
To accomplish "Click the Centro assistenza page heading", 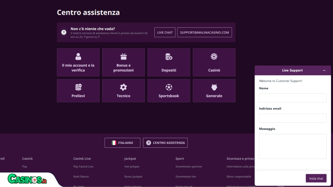I will point(88,12).
